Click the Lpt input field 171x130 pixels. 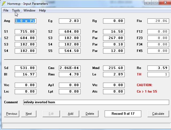[x=70, y=91]
